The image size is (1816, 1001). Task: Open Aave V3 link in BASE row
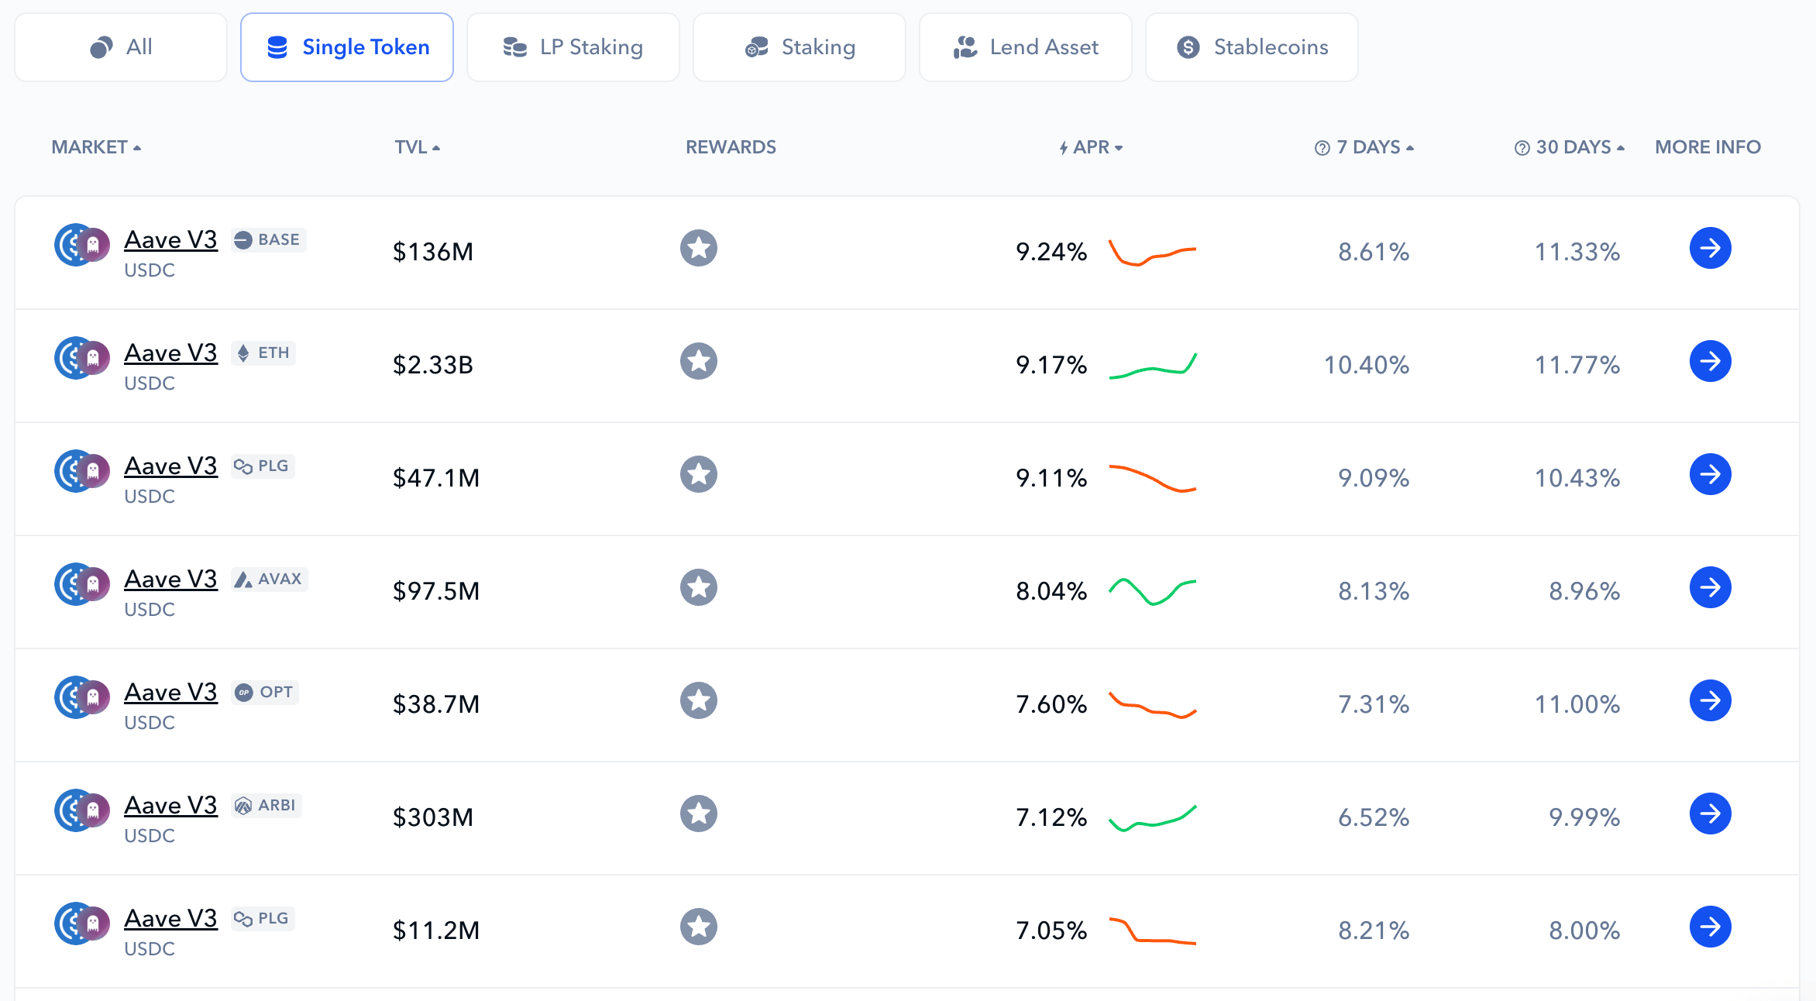coord(170,240)
